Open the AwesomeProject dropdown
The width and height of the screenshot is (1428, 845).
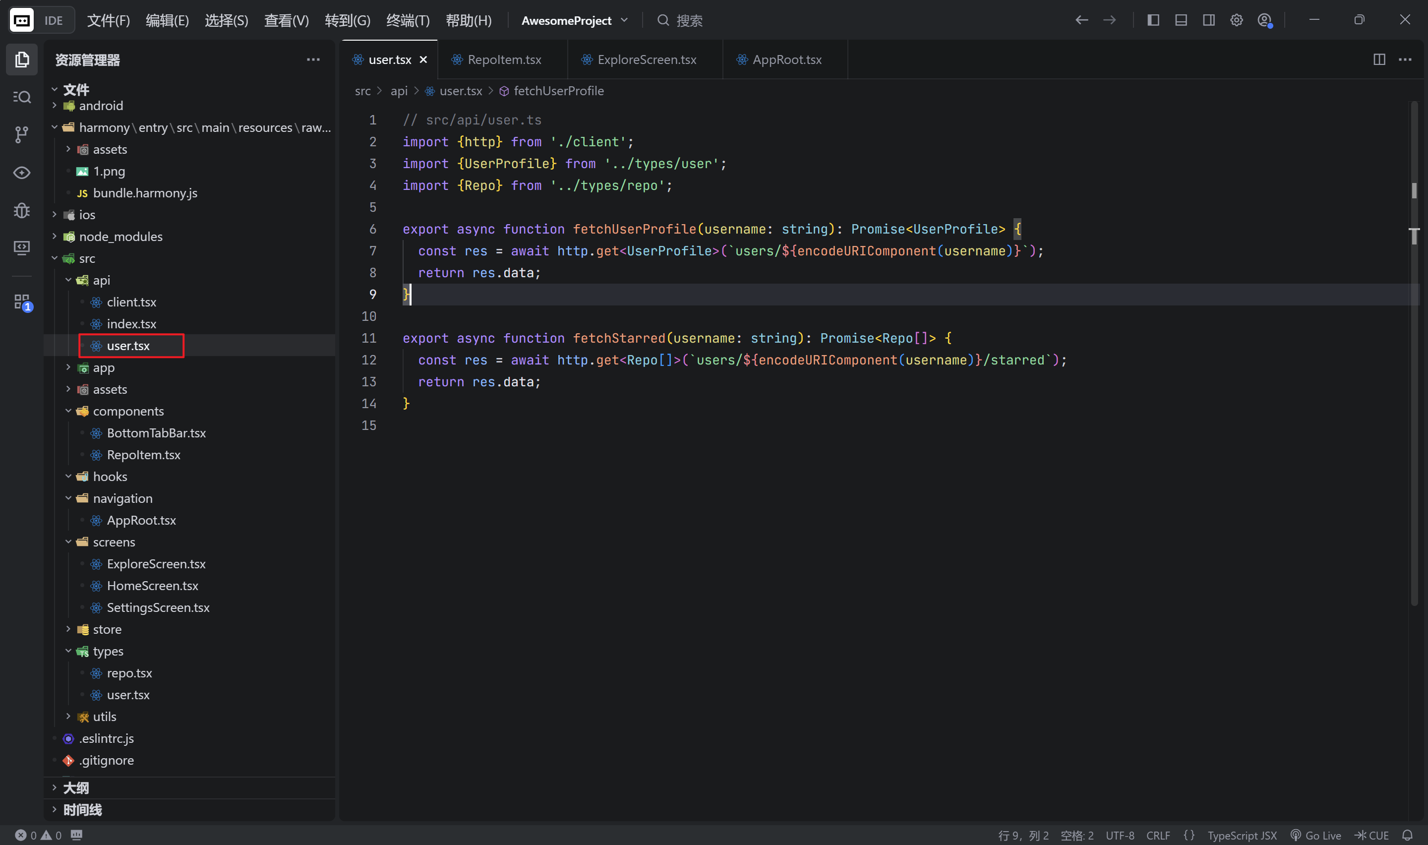pyautogui.click(x=575, y=20)
